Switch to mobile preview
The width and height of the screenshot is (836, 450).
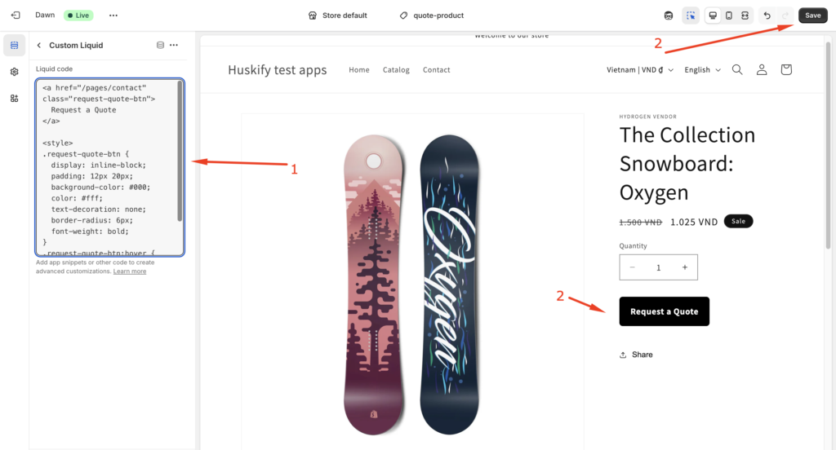pyautogui.click(x=729, y=15)
